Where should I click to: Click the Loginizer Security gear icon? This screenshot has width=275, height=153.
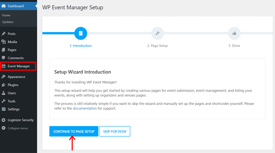(x=4, y=120)
